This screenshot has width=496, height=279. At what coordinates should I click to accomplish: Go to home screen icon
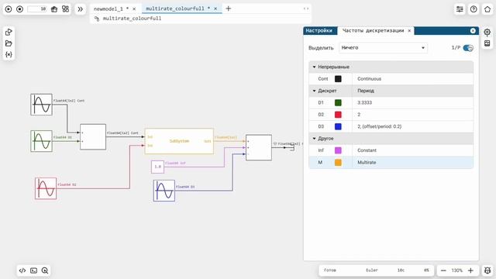click(x=487, y=9)
